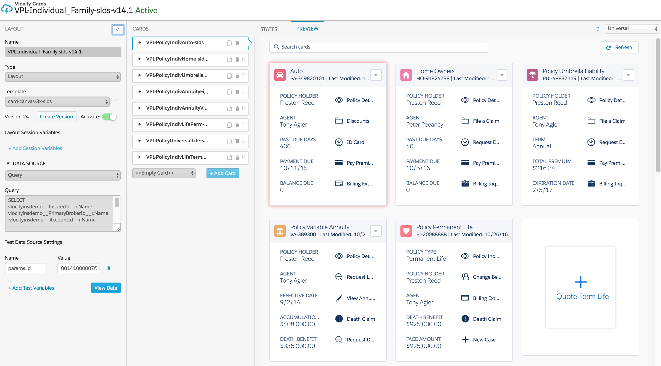Click Policy Inquiry on Permanent Life card
The image size is (661, 366).
480,256
